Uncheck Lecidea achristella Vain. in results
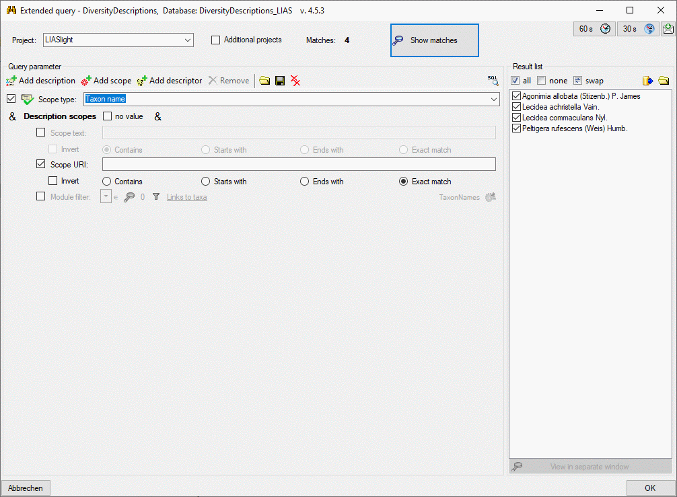Viewport: 677px width, 497px height. [x=517, y=107]
